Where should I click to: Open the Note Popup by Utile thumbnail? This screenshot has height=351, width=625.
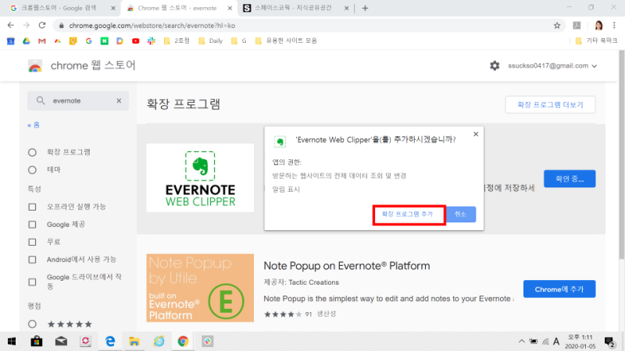pos(200,288)
